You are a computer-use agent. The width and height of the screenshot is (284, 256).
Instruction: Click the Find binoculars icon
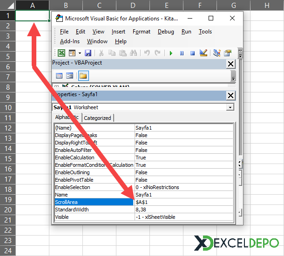pyautogui.click(x=134, y=53)
